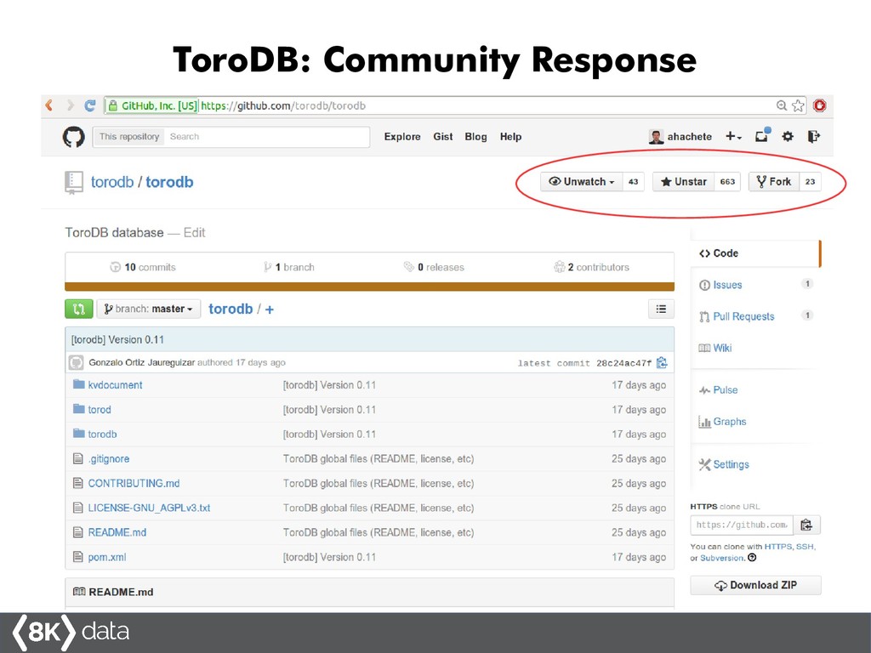Viewport: 871px width, 653px height.
Task: Open GitHub home via Octocat logo
Action: [x=74, y=137]
